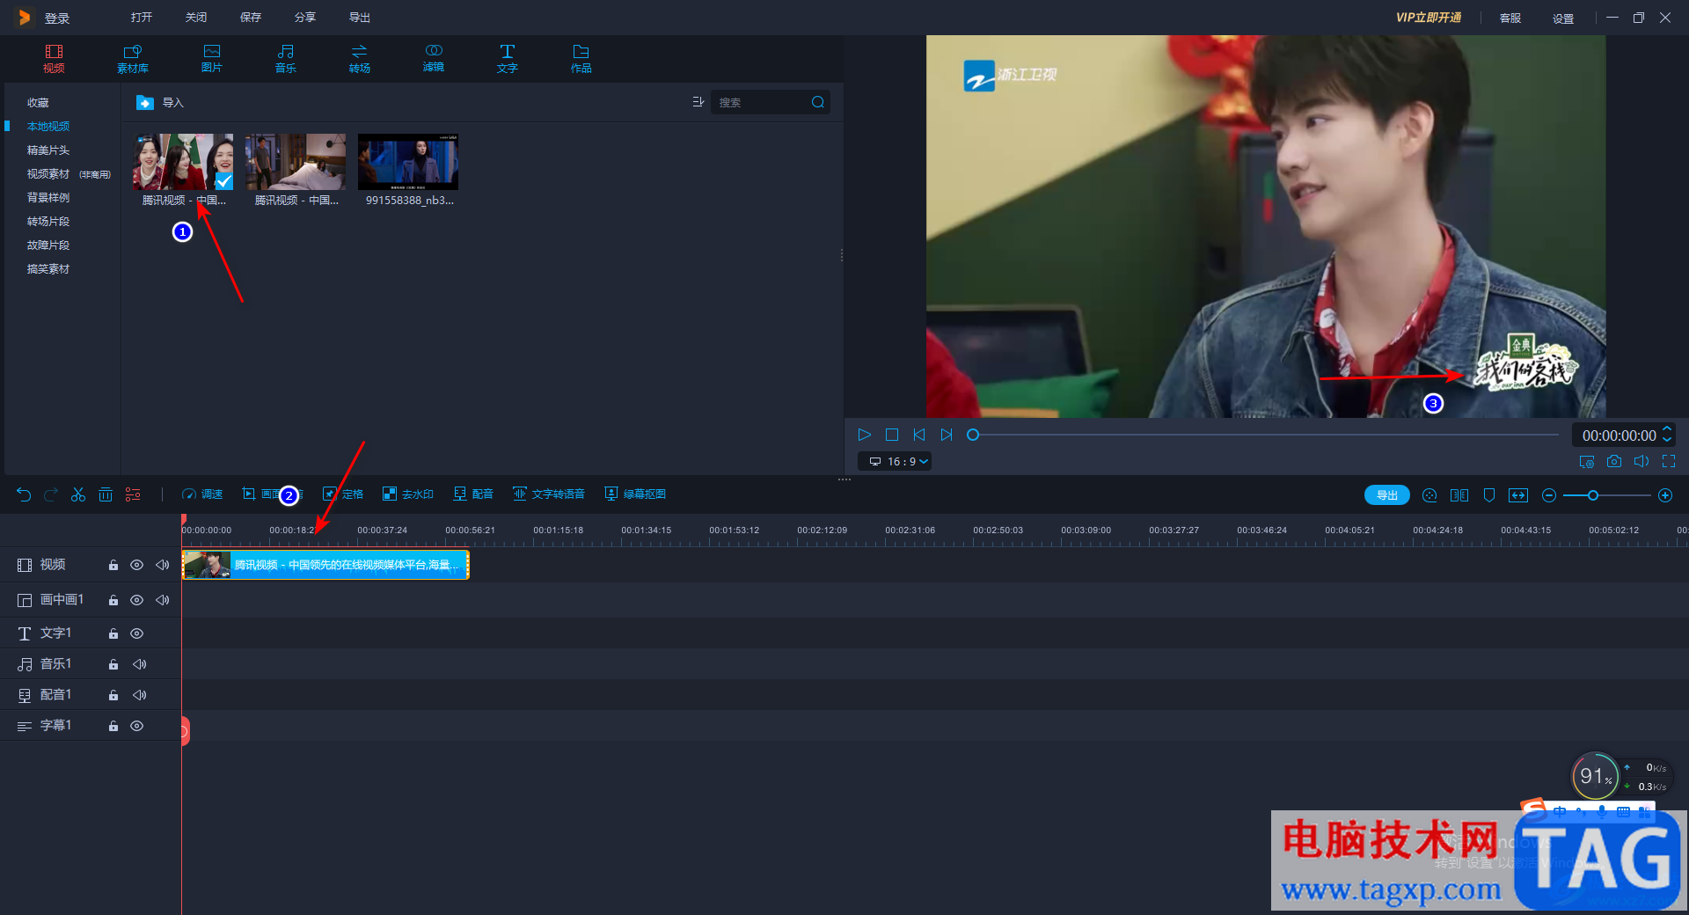Open the 文字转语音 text-to-speech tool
The height and width of the screenshot is (915, 1689).
(x=549, y=494)
